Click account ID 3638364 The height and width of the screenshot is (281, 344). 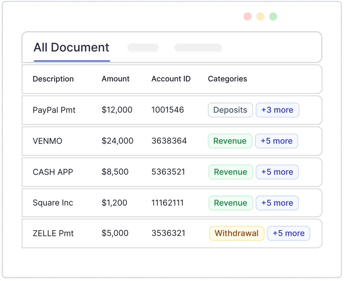coord(169,141)
